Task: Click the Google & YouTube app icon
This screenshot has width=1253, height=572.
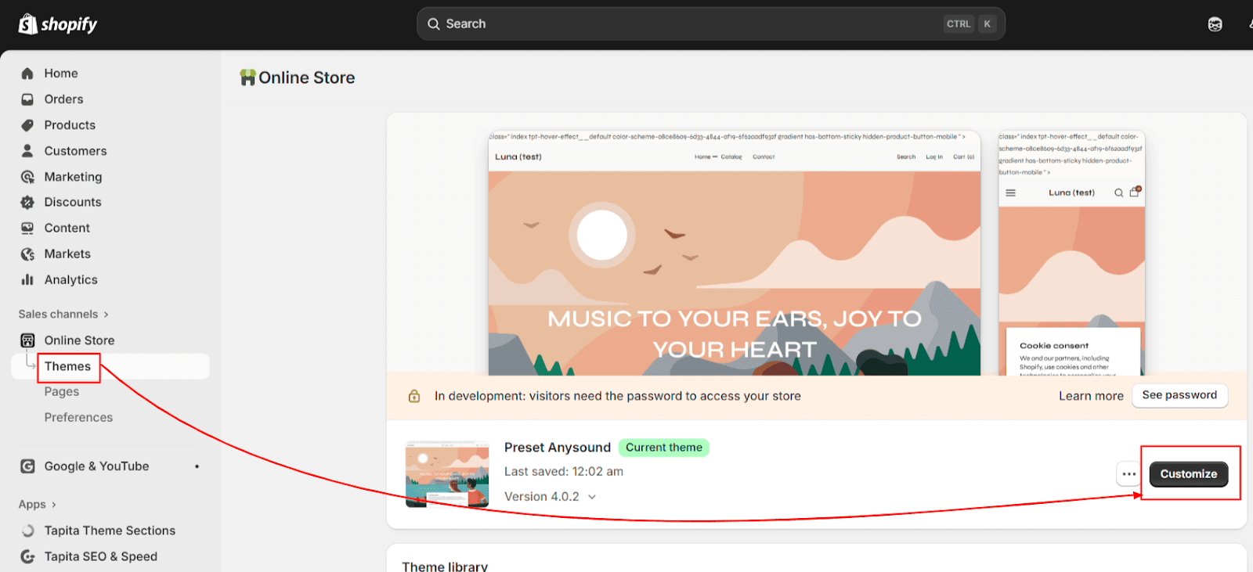Action: (27, 466)
